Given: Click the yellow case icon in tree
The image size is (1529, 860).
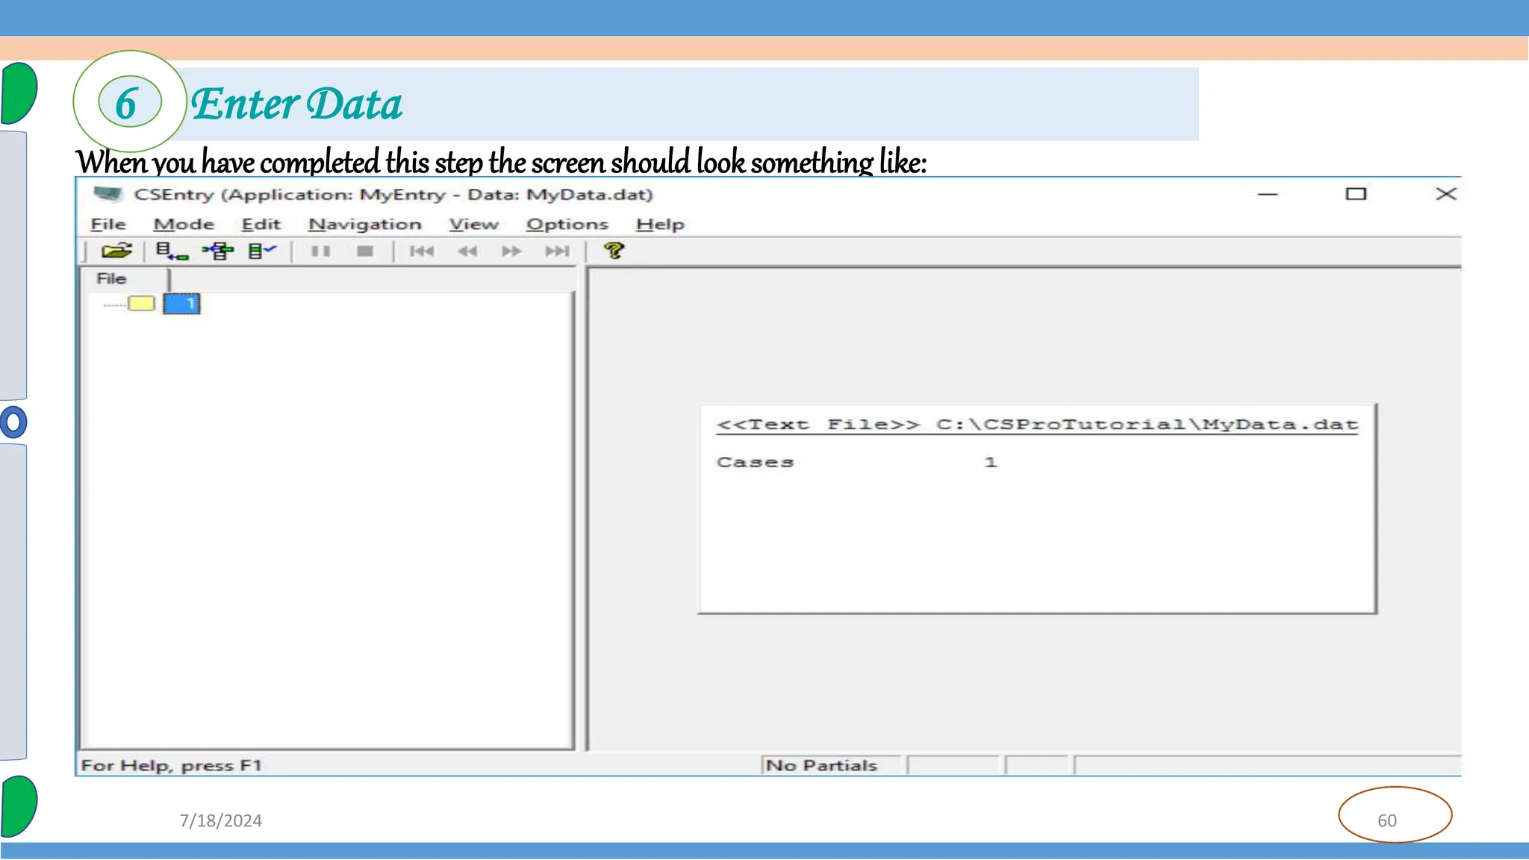Looking at the screenshot, I should (141, 303).
